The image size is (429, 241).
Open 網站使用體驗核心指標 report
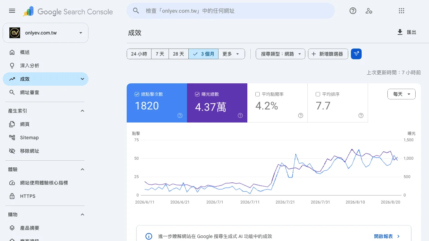pos(46,183)
